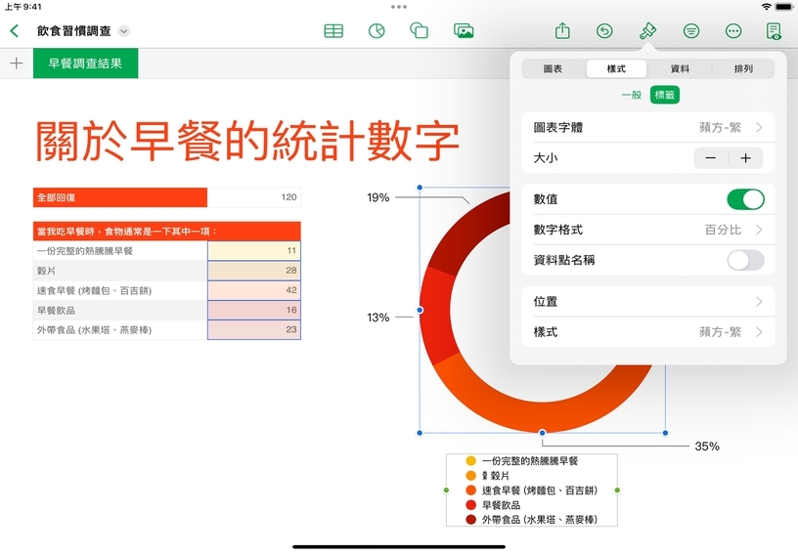The width and height of the screenshot is (798, 554).
Task: Open the chart insert icon
Action: tap(376, 30)
